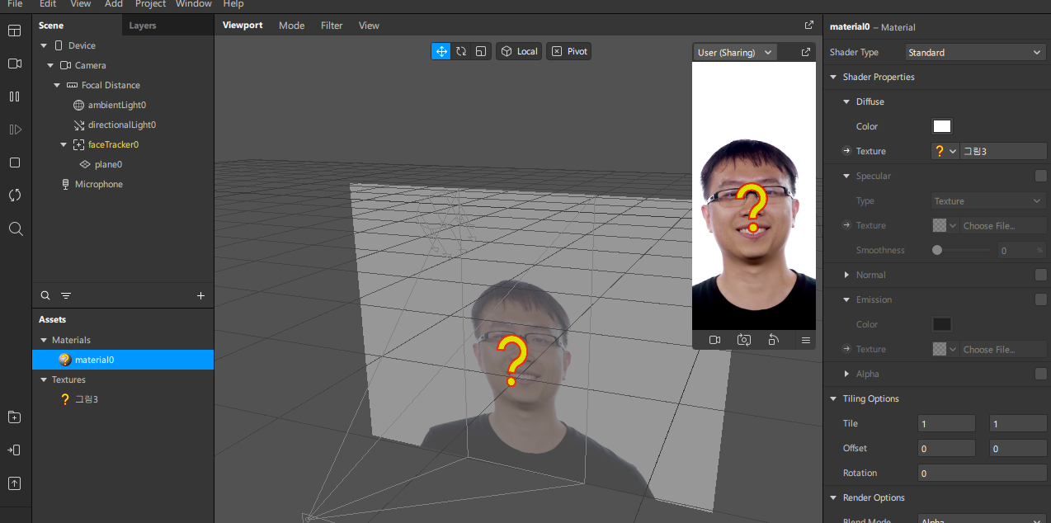Screen dimensions: 1051x523
Task: Pick the Diffuse color white swatch
Action: (942, 126)
